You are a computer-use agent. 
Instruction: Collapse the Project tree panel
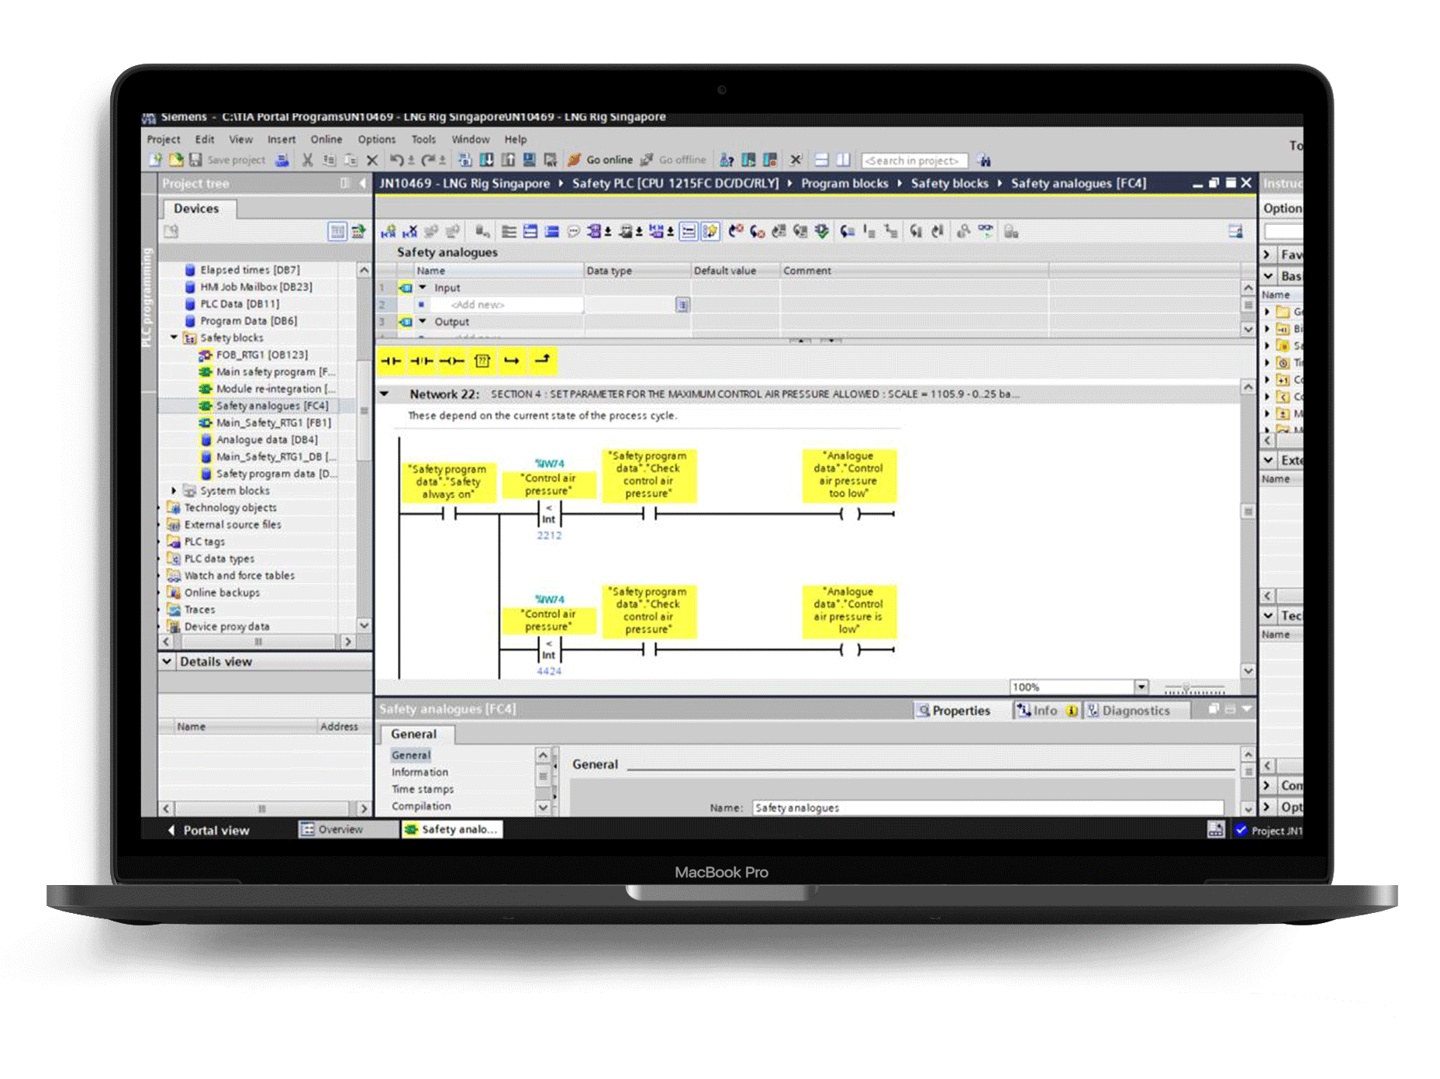coord(362,184)
